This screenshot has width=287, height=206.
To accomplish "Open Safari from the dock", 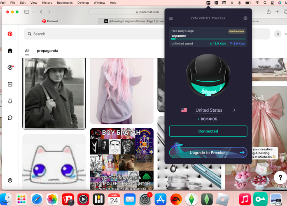I will 37,199.
